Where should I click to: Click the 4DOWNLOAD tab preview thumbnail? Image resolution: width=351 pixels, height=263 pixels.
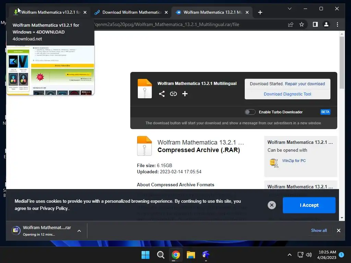(x=50, y=70)
